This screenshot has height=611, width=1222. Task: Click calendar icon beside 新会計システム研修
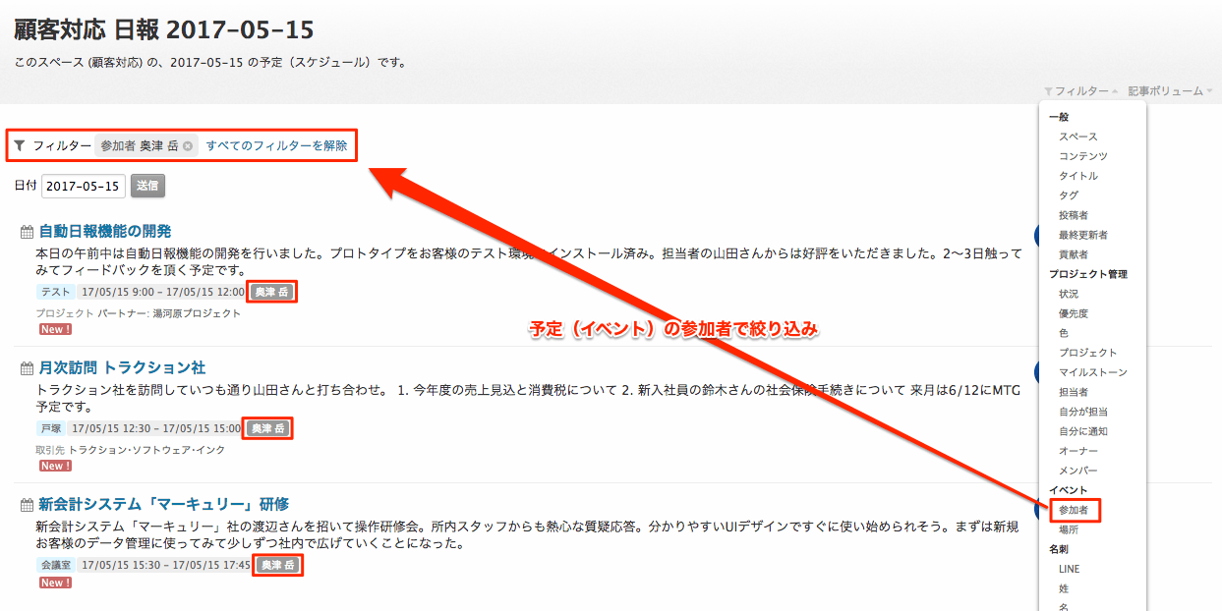(27, 506)
